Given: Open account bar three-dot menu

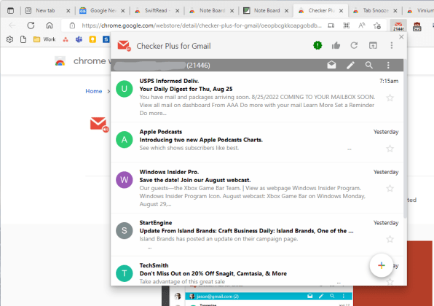Looking at the screenshot, I should click(x=388, y=65).
